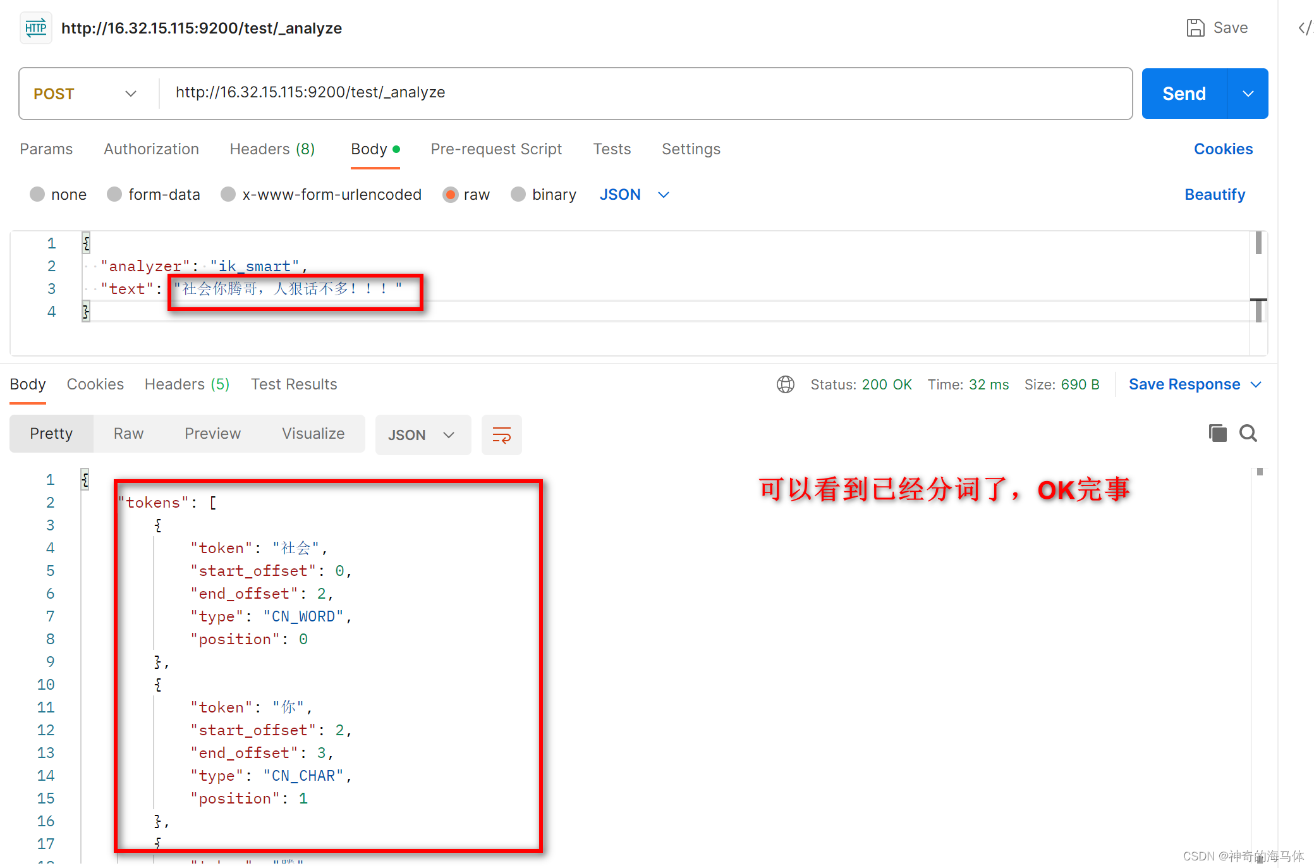This screenshot has width=1314, height=868.
Task: Open the JSON body type dropdown
Action: (634, 195)
